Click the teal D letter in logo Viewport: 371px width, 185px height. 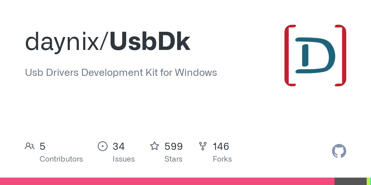click(315, 55)
